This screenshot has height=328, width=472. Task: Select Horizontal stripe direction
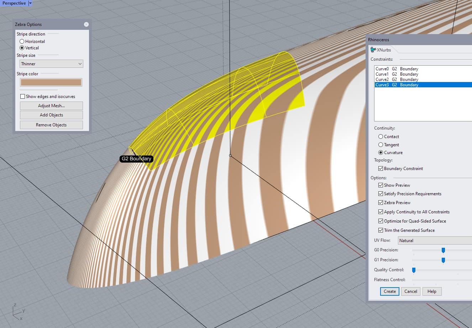pos(22,42)
